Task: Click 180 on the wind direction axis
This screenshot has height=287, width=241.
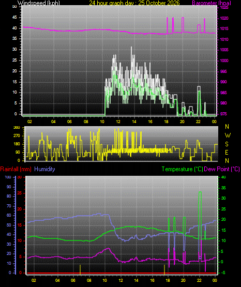Action: (x=17, y=144)
